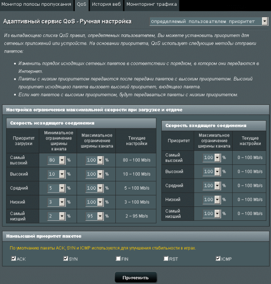Click the Наивысший приоритет пакетов heading

click(44, 236)
